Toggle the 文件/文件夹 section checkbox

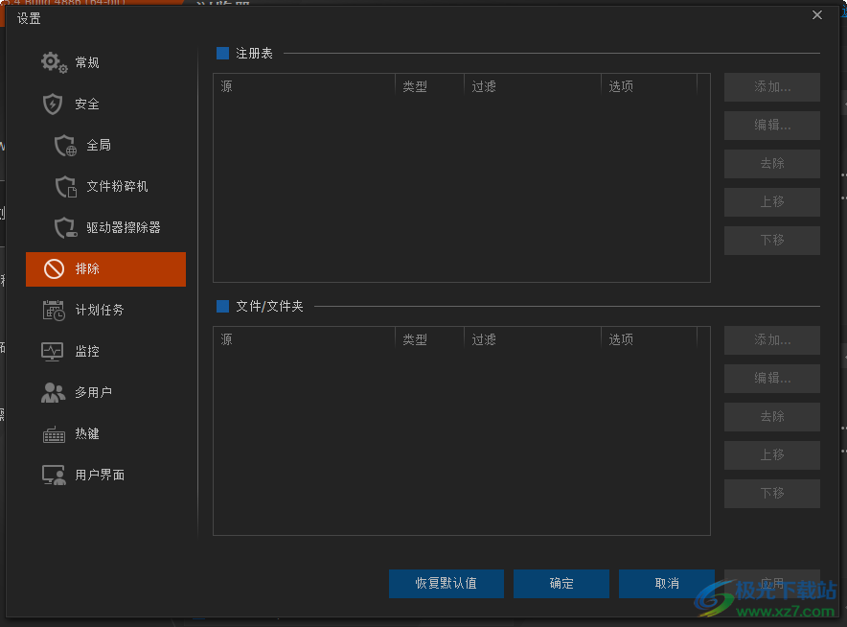click(x=222, y=306)
